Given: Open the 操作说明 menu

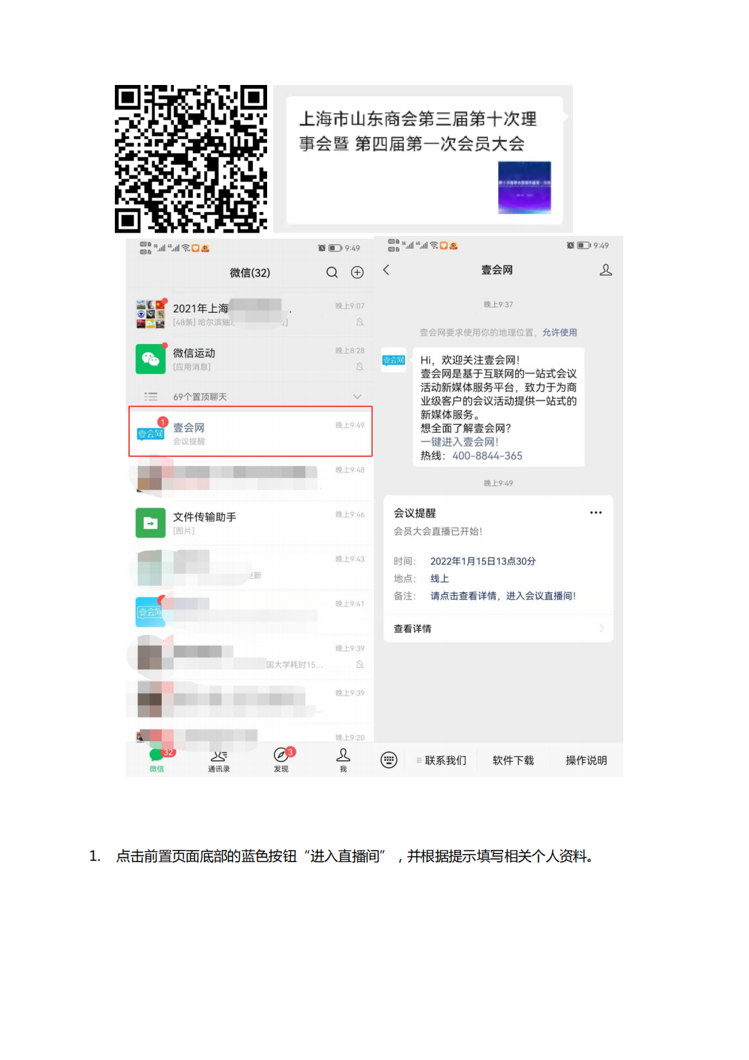Looking at the screenshot, I should [586, 760].
